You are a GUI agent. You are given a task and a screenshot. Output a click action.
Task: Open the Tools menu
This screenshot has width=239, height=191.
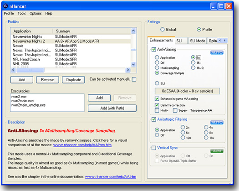(x=22, y=13)
